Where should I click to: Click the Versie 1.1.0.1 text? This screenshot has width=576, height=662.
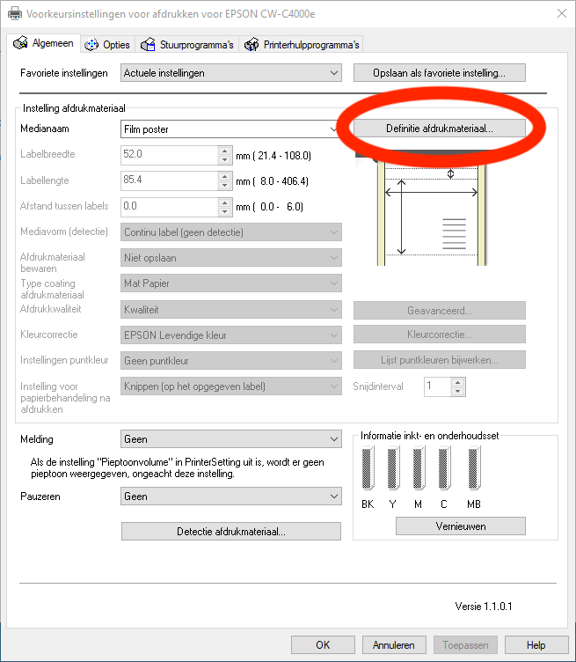[484, 607]
